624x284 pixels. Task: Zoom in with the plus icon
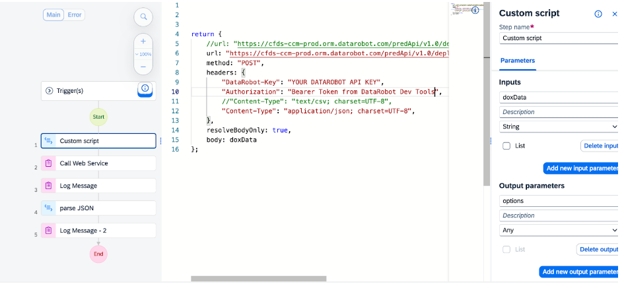143,41
